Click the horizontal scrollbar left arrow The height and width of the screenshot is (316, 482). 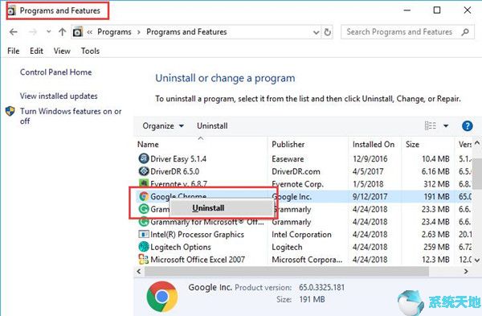(139, 272)
